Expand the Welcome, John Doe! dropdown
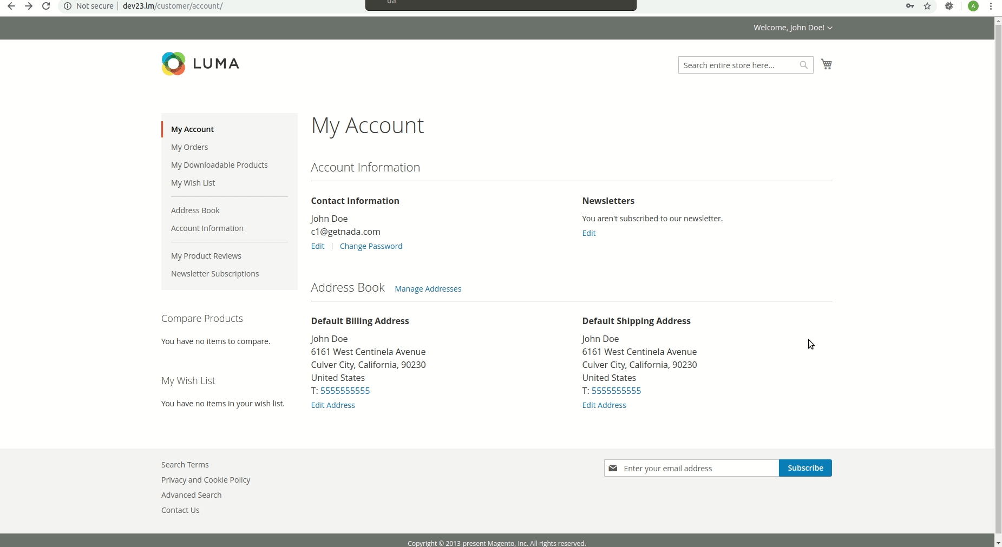 coord(793,27)
